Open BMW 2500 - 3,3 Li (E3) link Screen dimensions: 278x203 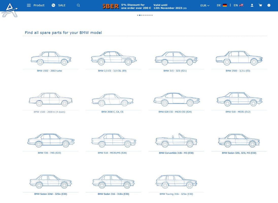tap(238, 71)
